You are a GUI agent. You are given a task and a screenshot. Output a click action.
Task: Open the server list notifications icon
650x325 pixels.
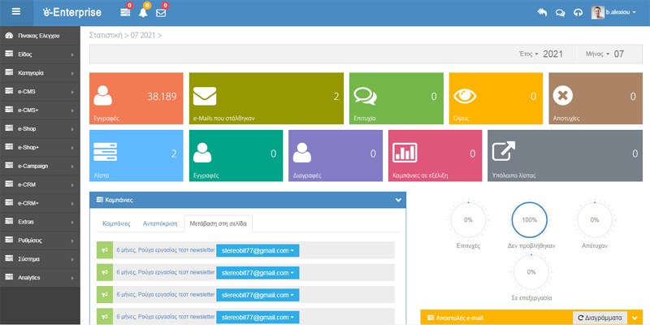tap(125, 12)
